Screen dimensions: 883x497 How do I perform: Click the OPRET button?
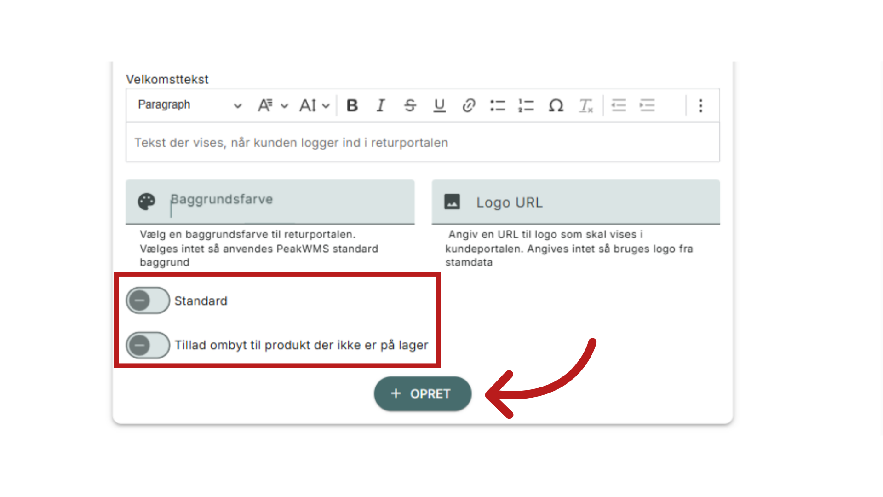(x=423, y=394)
